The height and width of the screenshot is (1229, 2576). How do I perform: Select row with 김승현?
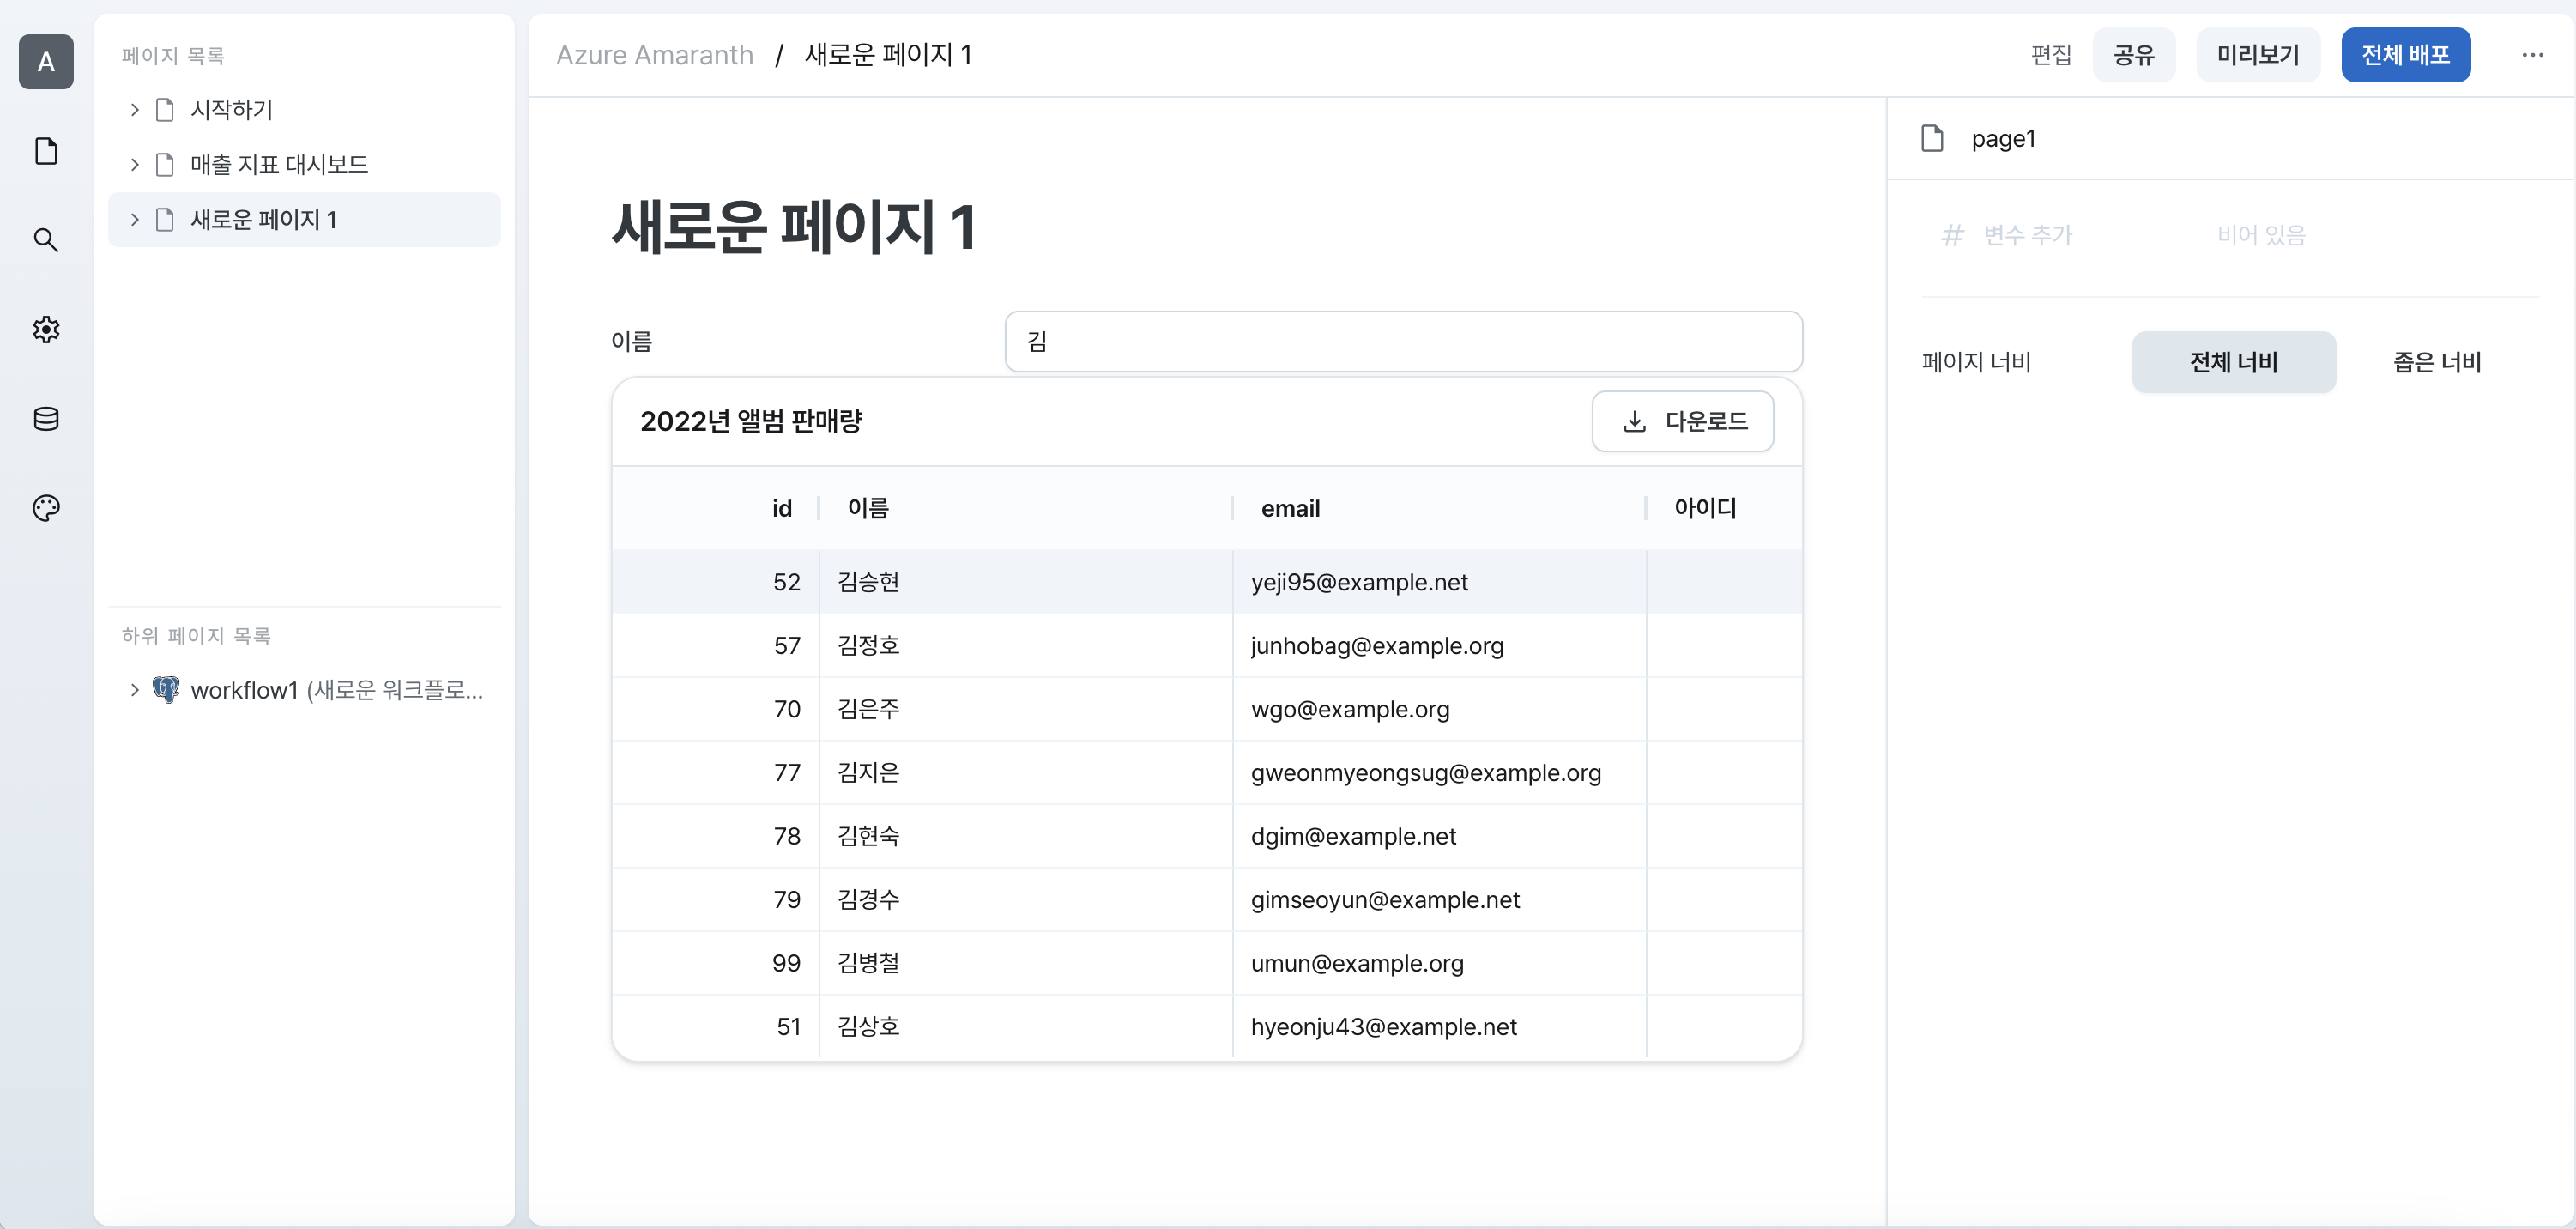(x=1207, y=582)
